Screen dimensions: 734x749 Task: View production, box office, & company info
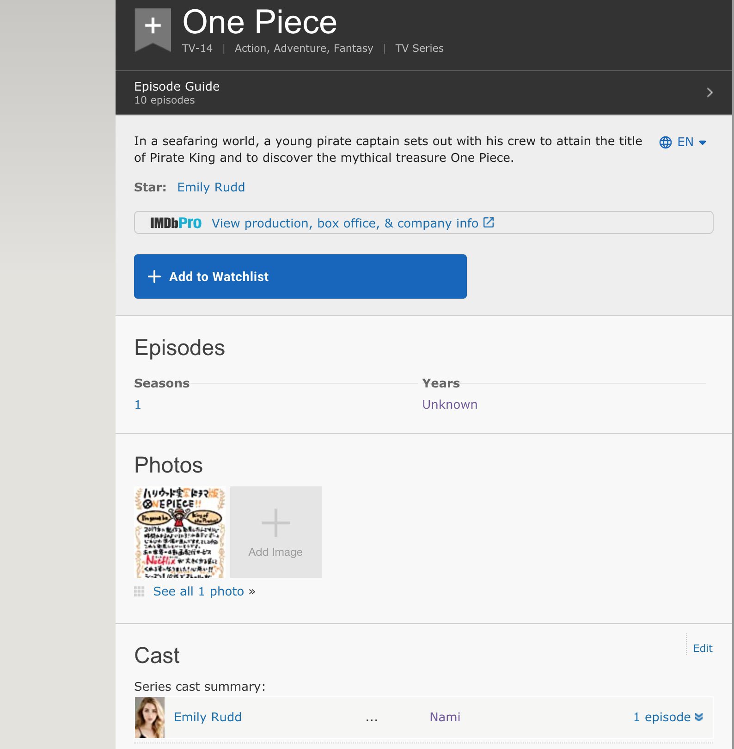click(x=345, y=223)
